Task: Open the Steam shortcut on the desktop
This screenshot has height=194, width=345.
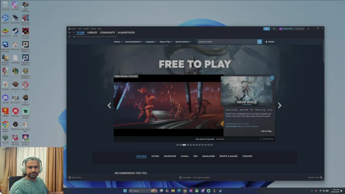Action: [x=15, y=32]
